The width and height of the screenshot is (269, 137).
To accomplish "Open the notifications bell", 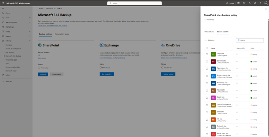I will pyautogui.click(x=250, y=3).
